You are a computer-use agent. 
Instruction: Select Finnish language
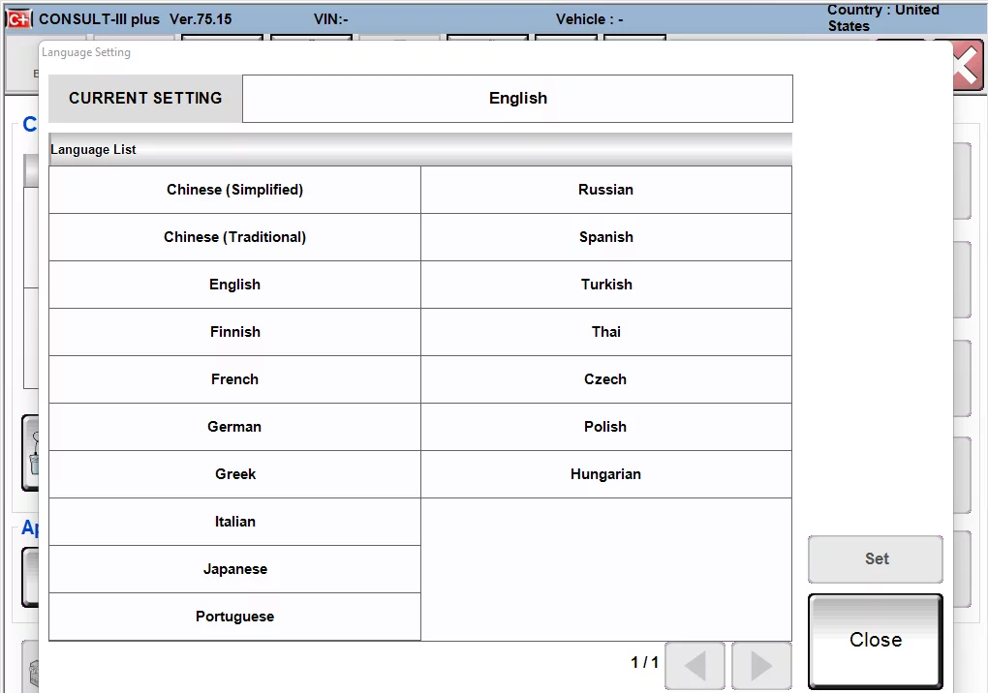pyautogui.click(x=234, y=331)
